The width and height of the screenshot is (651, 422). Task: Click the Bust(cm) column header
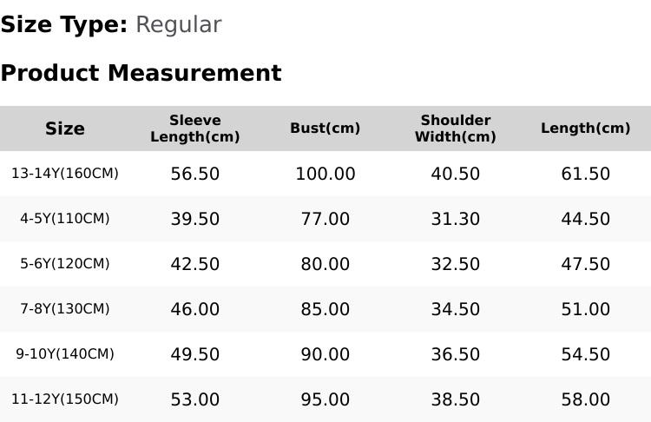(325, 128)
